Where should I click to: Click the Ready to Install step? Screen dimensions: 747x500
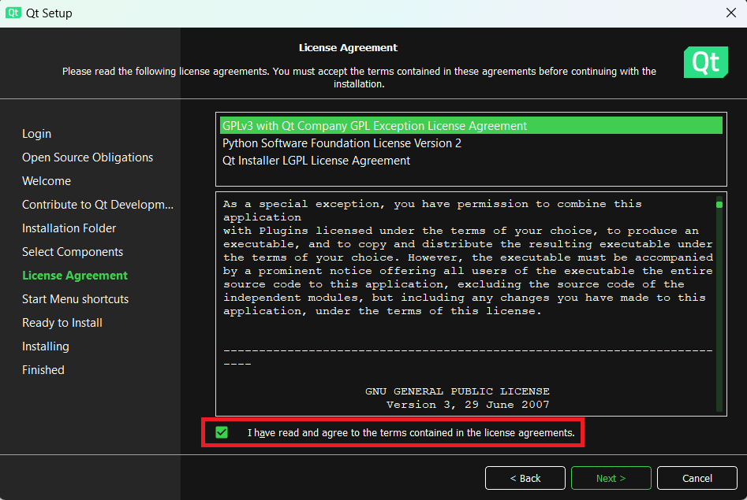(x=62, y=323)
